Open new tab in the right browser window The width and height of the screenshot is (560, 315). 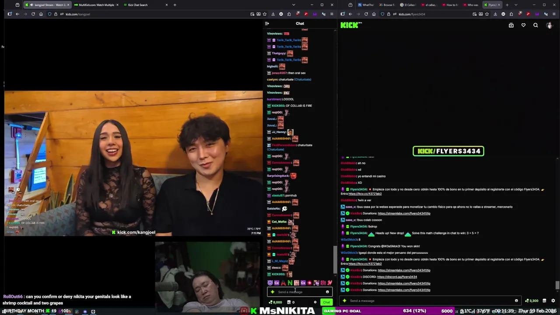coord(507,5)
